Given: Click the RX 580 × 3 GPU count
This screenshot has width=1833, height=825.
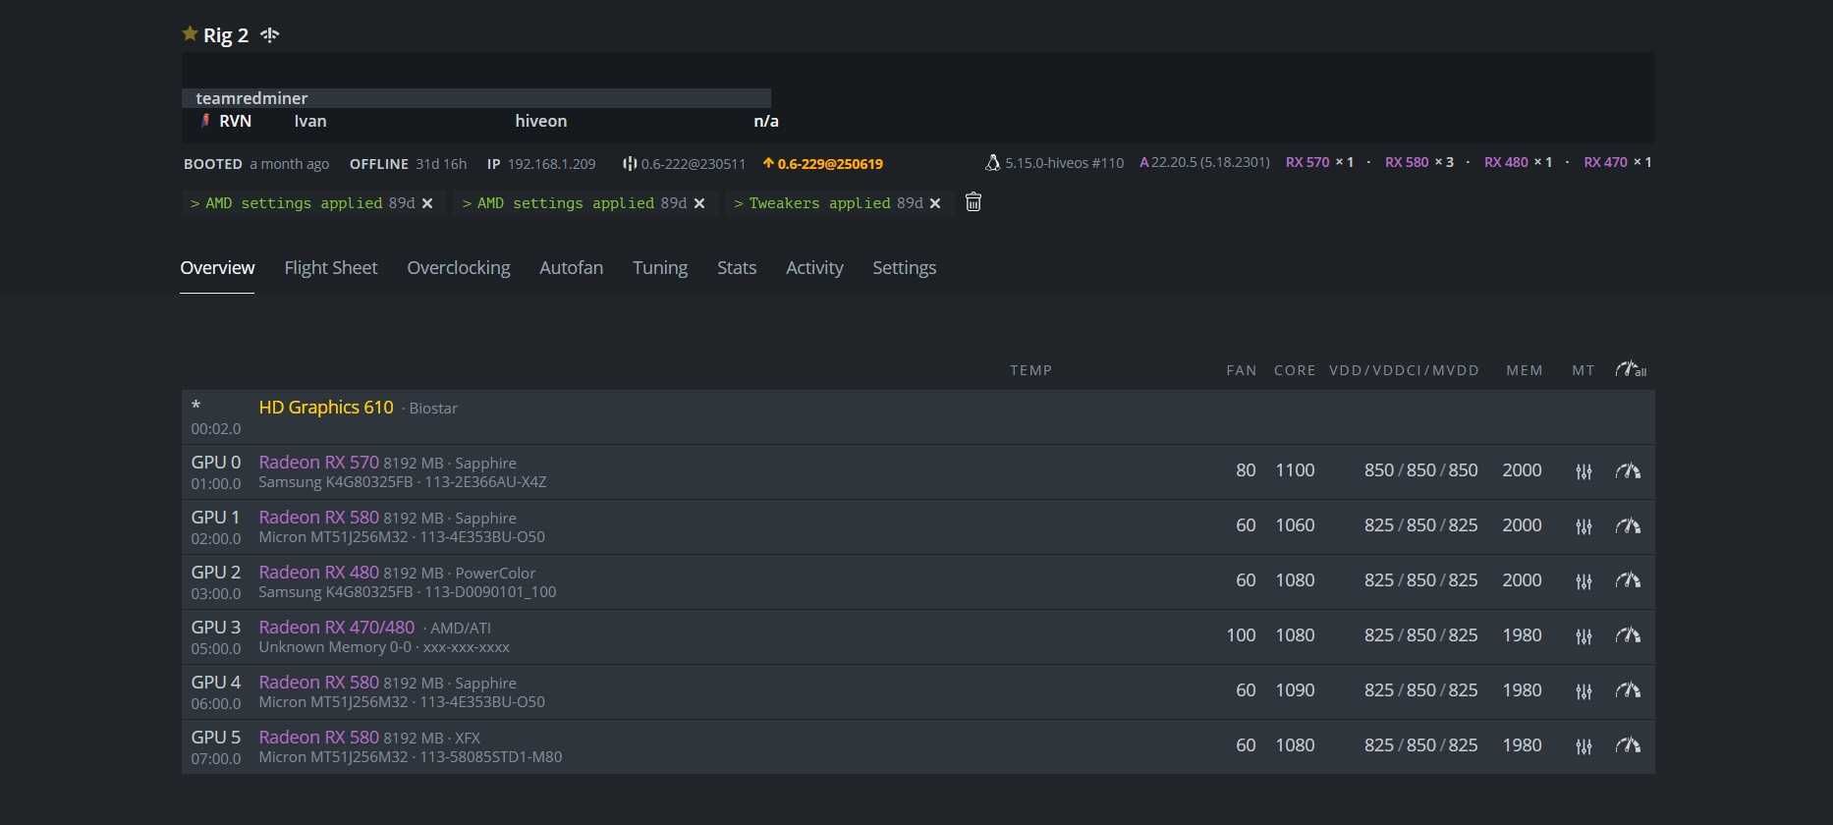Looking at the screenshot, I should 1419,162.
